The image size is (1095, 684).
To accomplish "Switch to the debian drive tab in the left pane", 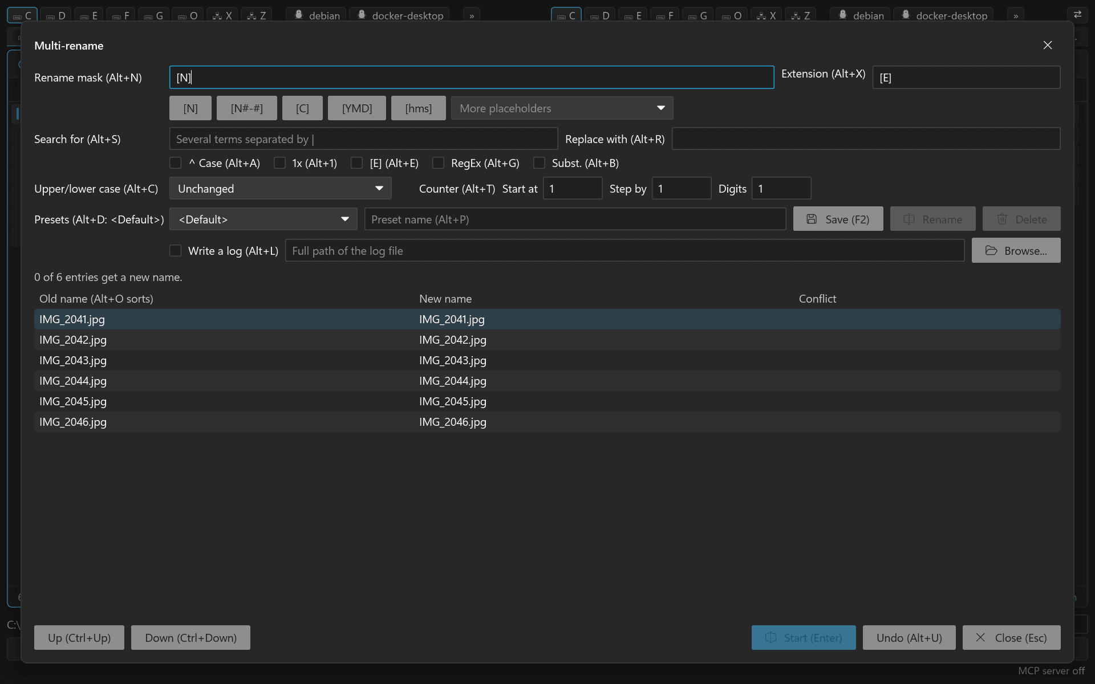I will click(x=317, y=15).
